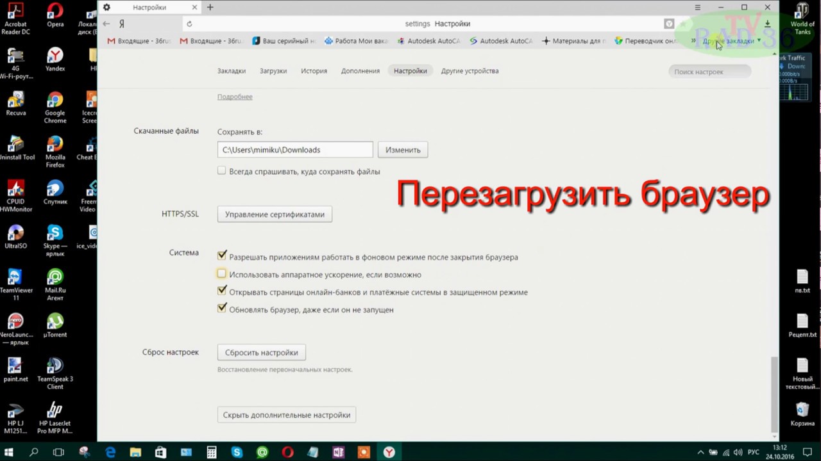Open the browser hamburger menu
The height and width of the screenshot is (461, 821).
[698, 7]
